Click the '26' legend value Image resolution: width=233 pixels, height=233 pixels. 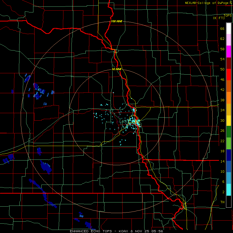pos(222,131)
